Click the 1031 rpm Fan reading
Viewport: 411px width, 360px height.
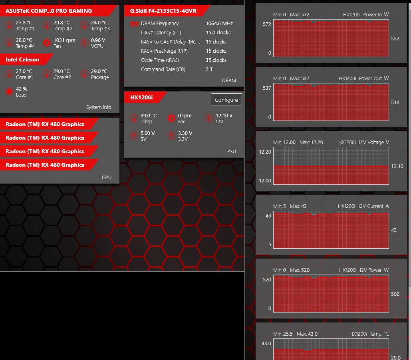tap(64, 40)
